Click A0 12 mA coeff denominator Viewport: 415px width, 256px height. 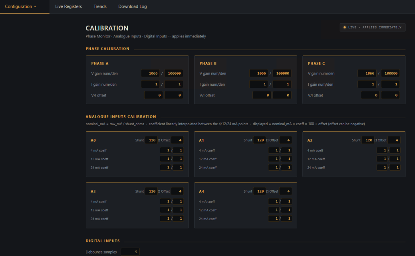(x=178, y=159)
